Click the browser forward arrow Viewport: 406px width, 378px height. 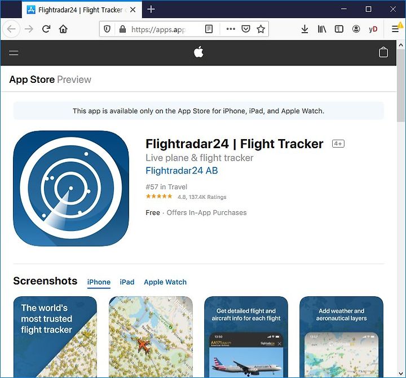[x=29, y=29]
